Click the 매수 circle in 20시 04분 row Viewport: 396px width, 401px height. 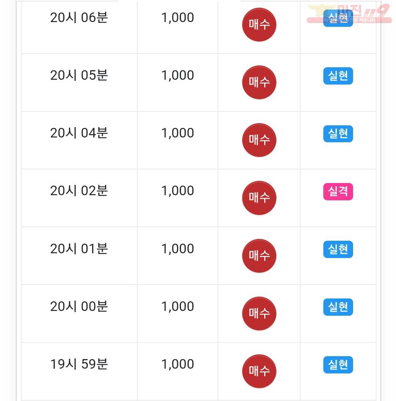(x=259, y=140)
